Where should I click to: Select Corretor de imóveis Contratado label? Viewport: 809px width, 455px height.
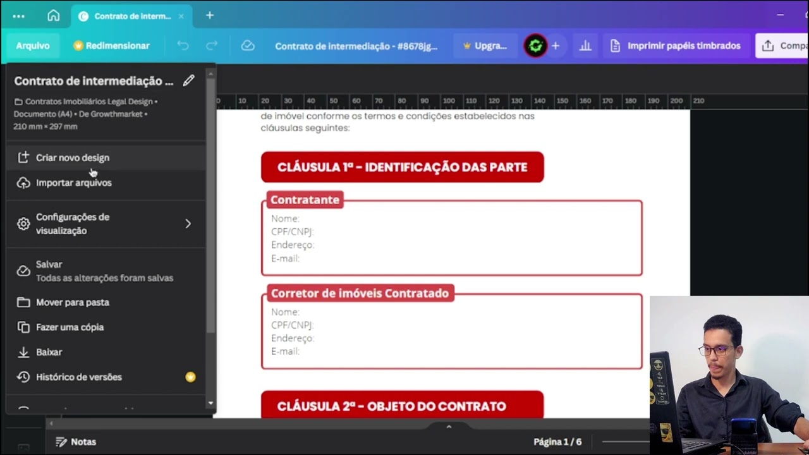click(360, 293)
